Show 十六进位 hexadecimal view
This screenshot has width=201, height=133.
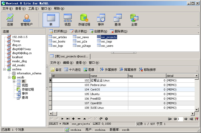pos(72,70)
